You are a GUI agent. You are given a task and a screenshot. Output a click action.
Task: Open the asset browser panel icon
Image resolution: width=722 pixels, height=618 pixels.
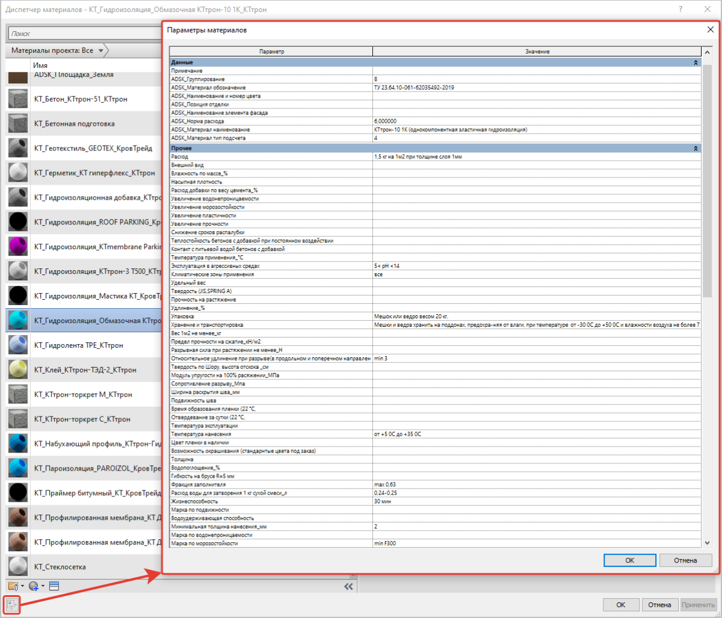pyautogui.click(x=54, y=586)
